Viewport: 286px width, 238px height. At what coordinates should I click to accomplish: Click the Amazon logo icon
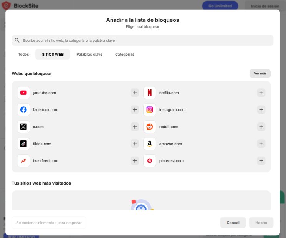pos(150,144)
